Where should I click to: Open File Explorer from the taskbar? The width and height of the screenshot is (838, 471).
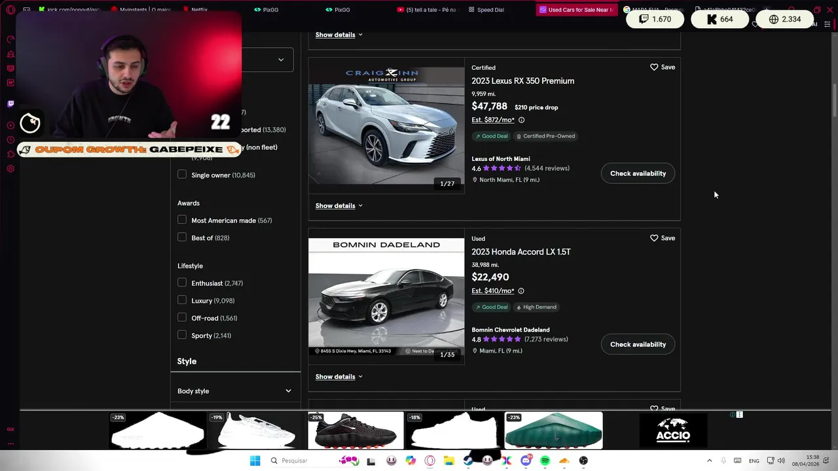coord(449,461)
